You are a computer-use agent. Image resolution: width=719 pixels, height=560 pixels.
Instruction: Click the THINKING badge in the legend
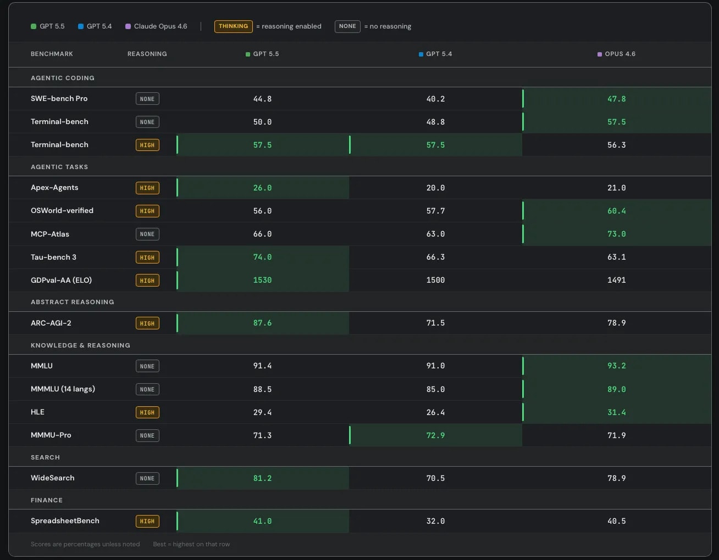coord(234,26)
